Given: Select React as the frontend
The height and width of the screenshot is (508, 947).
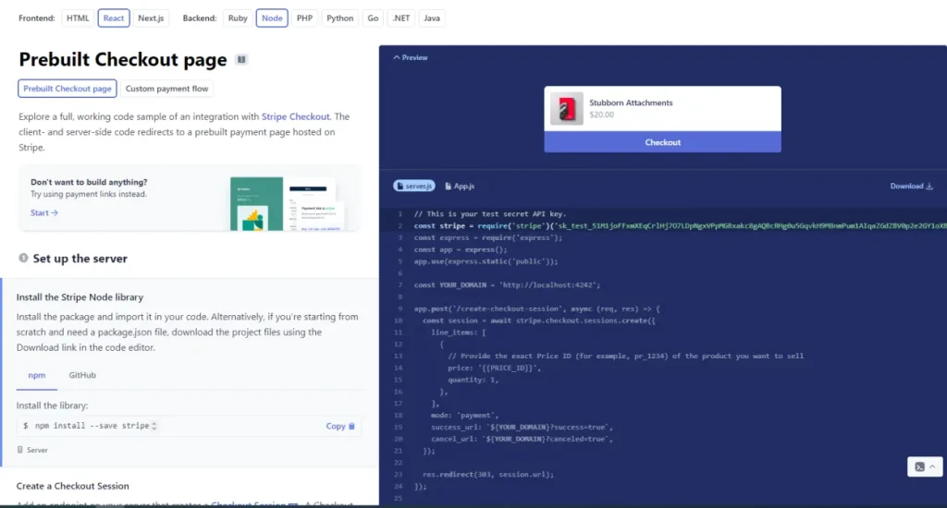Looking at the screenshot, I should pos(114,18).
